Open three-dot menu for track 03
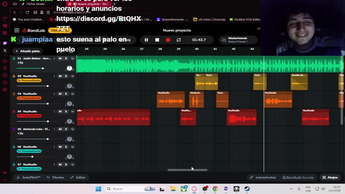 point(54,94)
